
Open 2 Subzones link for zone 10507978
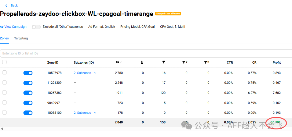82,73
